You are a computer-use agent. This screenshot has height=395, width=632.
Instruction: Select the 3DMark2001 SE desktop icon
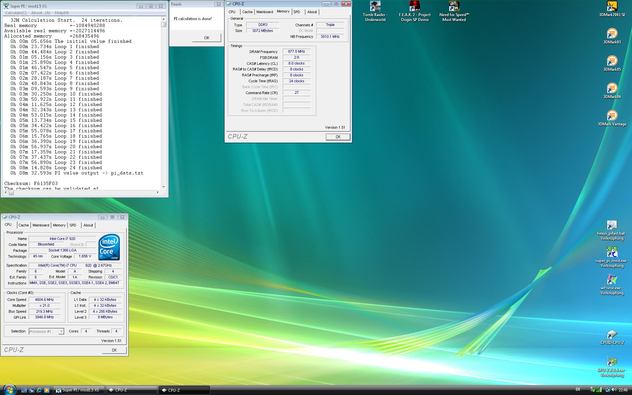click(x=612, y=9)
